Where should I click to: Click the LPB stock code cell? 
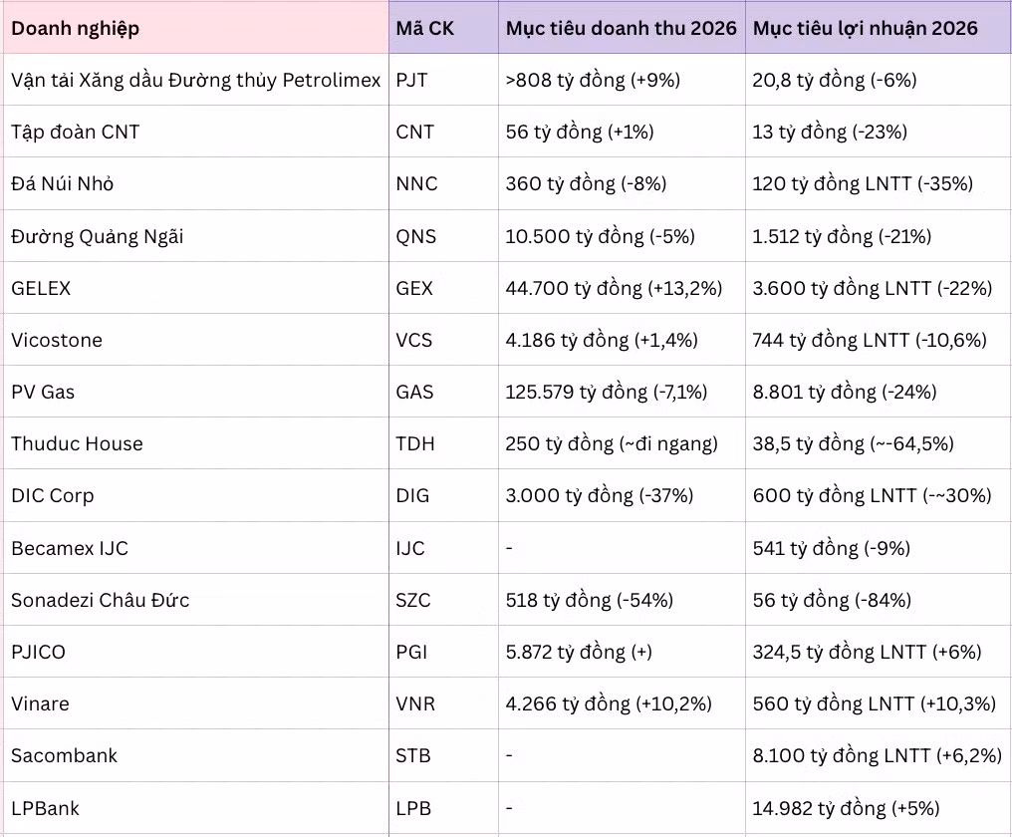(x=413, y=808)
